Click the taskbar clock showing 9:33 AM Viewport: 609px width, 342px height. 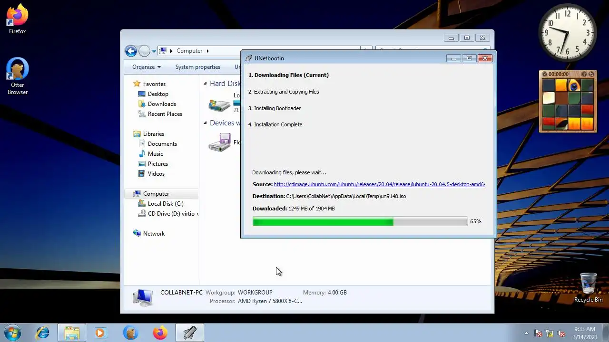pos(585,333)
